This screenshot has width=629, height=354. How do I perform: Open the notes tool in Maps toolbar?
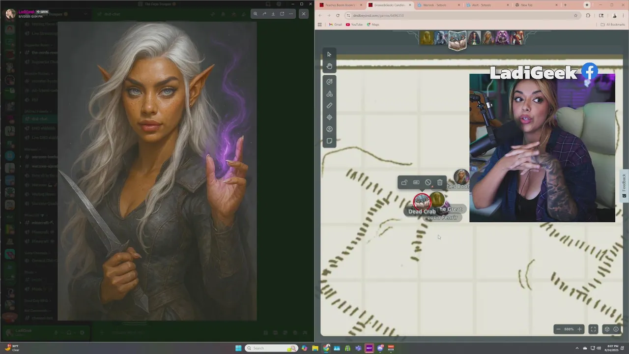(x=329, y=141)
